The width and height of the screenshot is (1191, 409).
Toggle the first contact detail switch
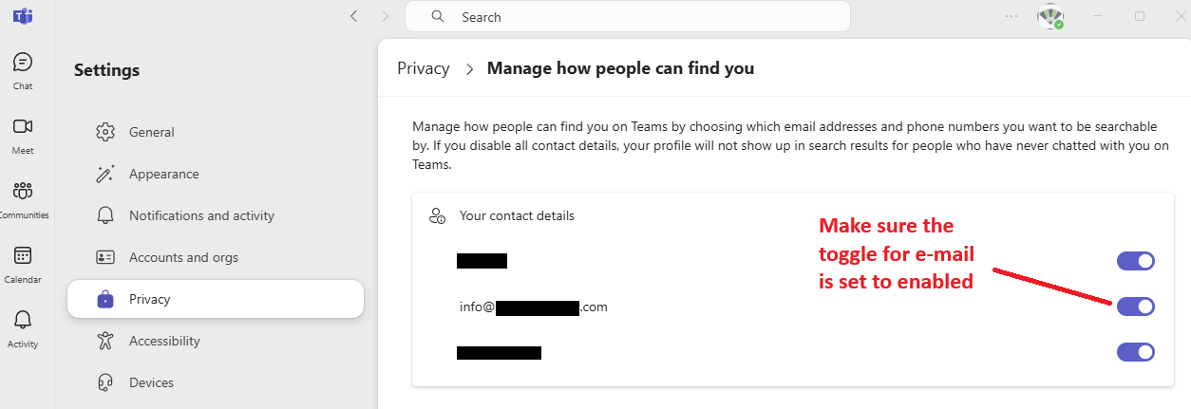1136,261
